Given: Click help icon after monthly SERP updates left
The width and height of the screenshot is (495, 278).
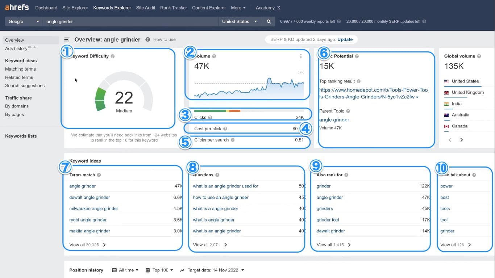Looking at the screenshot, I should pyautogui.click(x=424, y=21).
